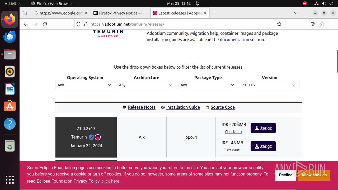Open Ubuntu Software store icon
Viewport: 338px width, 190px height.
pyautogui.click(x=10, y=106)
